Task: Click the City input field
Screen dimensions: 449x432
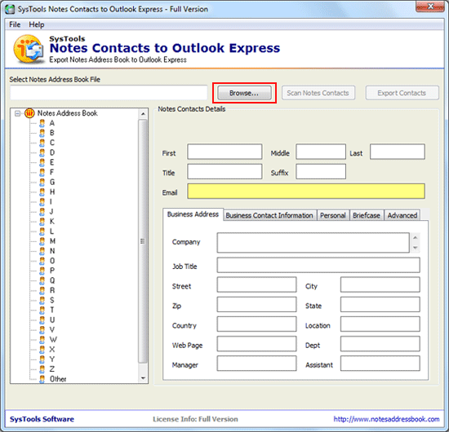Action: pos(380,284)
